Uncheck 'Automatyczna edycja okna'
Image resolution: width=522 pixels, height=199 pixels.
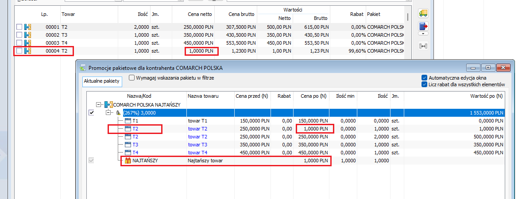pos(425,77)
